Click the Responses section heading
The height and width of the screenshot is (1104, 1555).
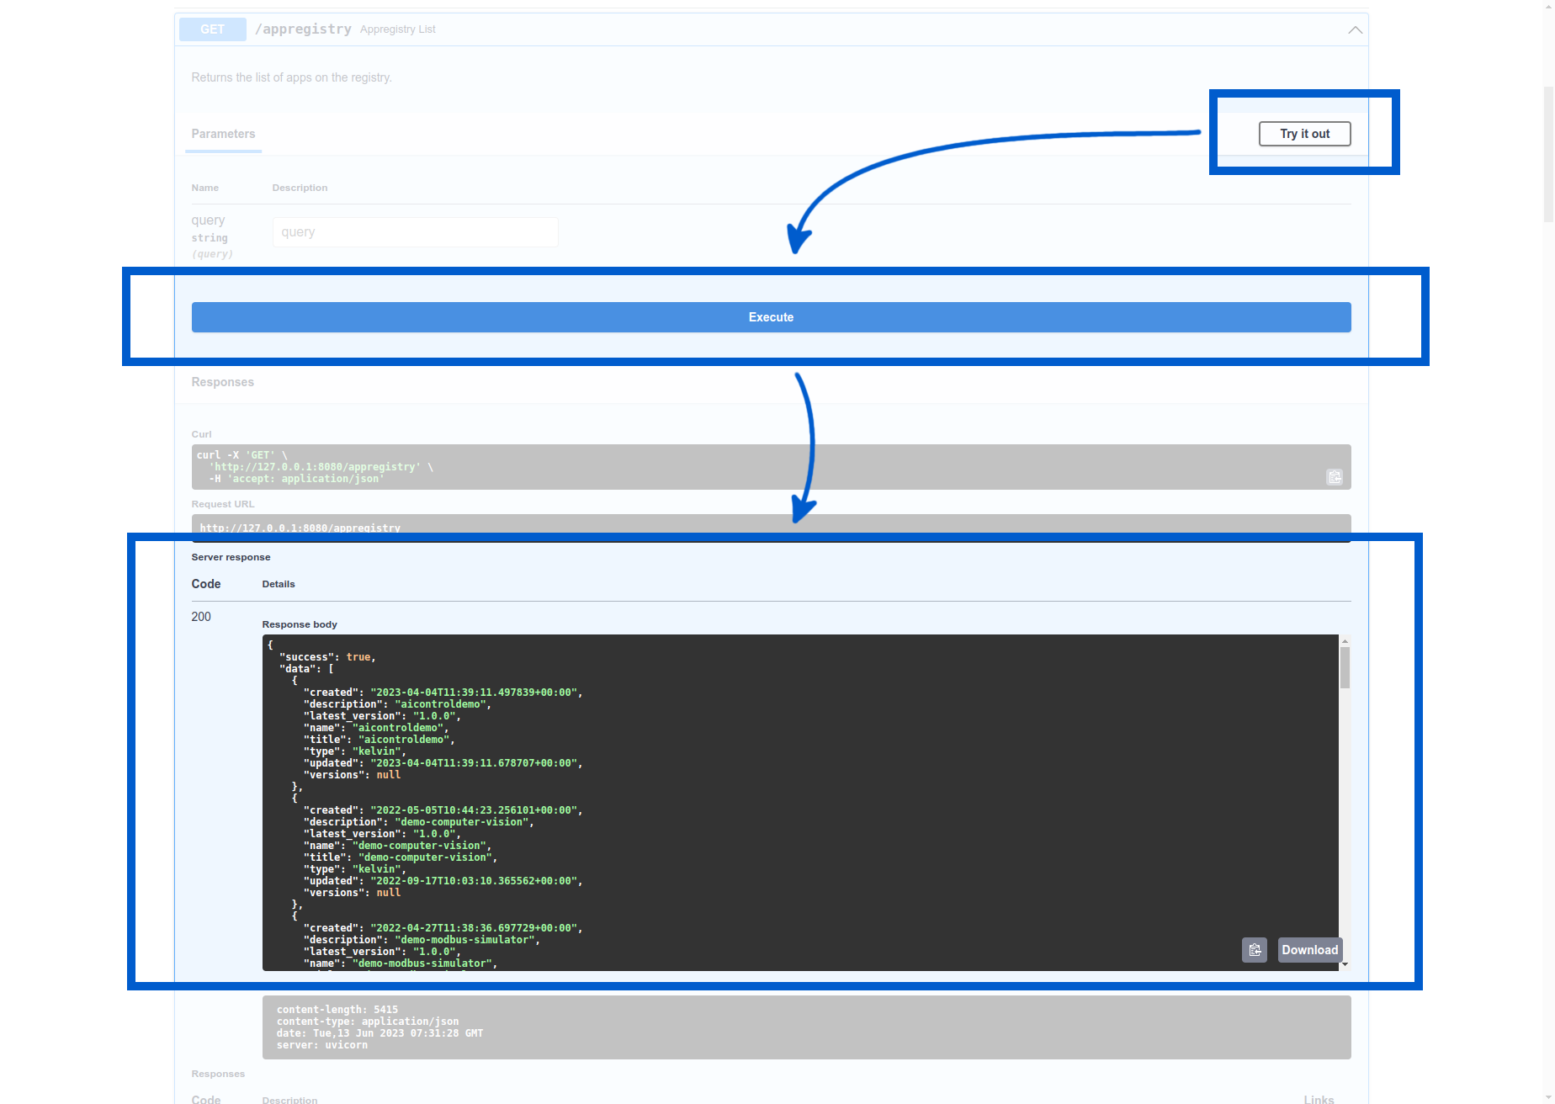[222, 382]
